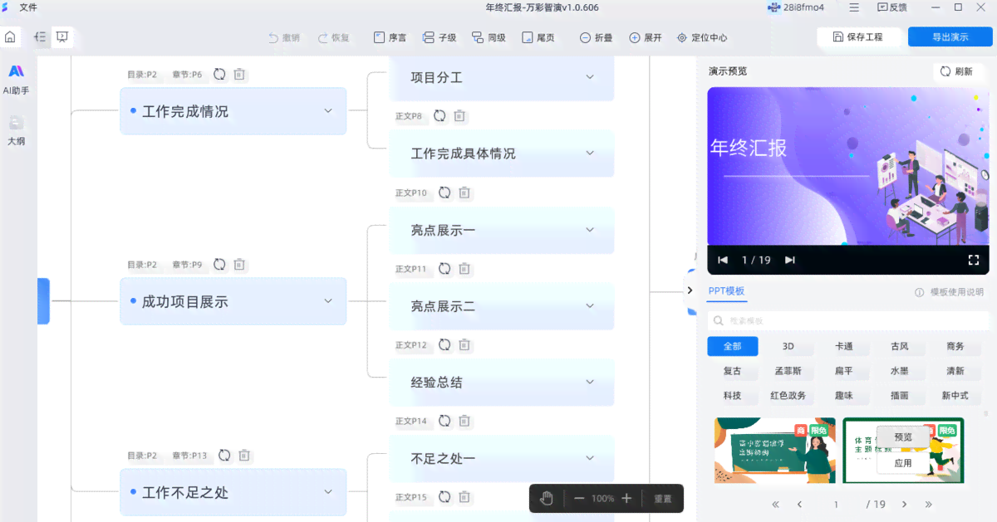Viewport: 997px width, 522px height.
Task: Click the 保存工程 button
Action: (x=859, y=37)
